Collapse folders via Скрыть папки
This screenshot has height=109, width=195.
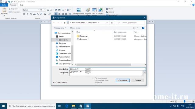60,82
